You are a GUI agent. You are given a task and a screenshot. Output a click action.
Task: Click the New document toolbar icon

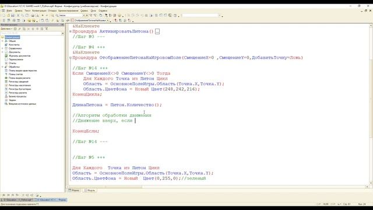pos(4,16)
